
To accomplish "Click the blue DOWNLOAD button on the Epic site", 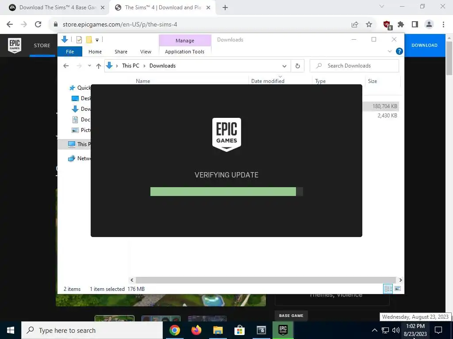I will tap(424, 45).
